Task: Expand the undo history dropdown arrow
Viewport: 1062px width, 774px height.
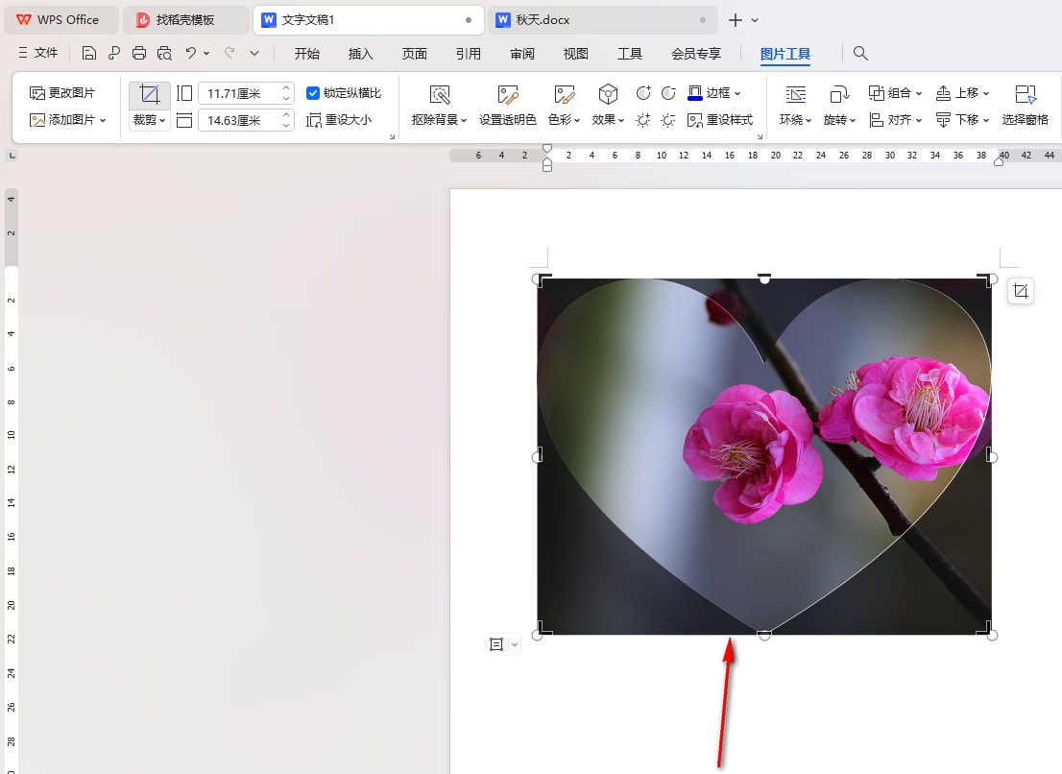Action: (206, 53)
